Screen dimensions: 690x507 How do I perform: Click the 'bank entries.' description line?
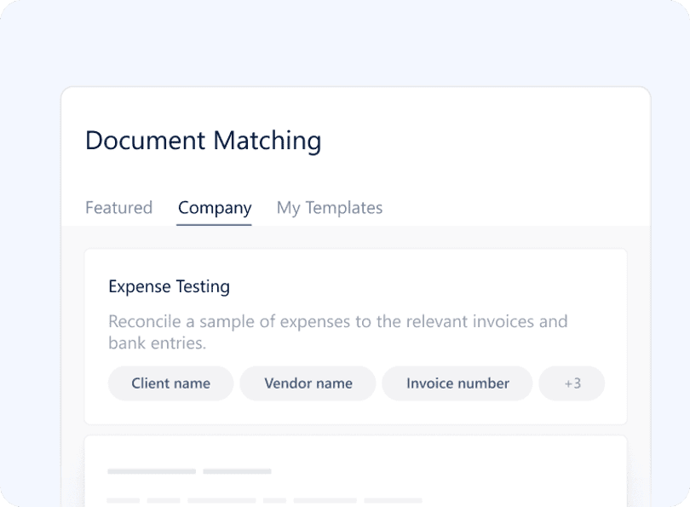pyautogui.click(x=157, y=343)
